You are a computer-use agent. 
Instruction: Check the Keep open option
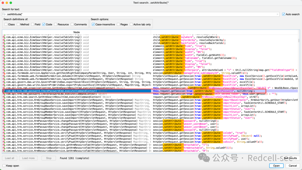[x=4, y=166]
